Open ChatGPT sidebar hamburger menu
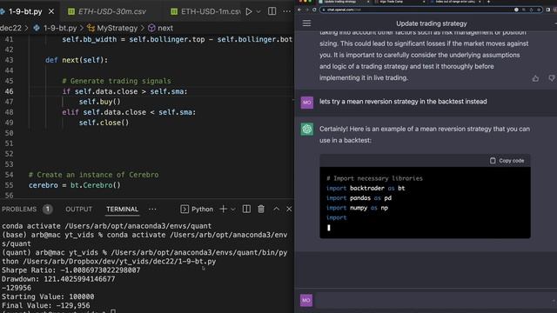The image size is (557, 313). point(306,23)
